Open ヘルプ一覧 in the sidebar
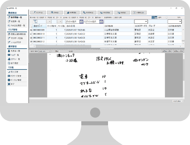Viewport: 190px width, 145px height. point(17,55)
